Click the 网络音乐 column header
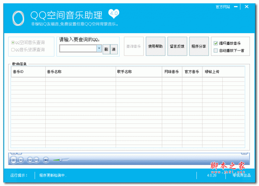Image resolution: width=259 pixels, height=186 pixels. point(172,72)
